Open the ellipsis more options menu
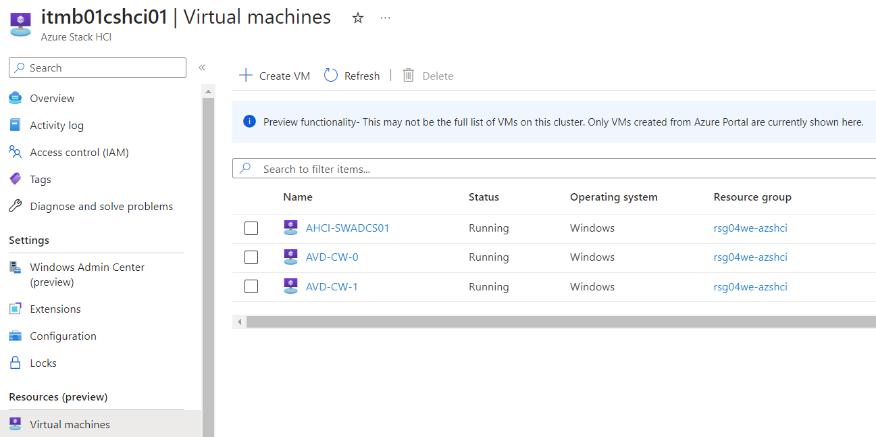The width and height of the screenshot is (876, 437). coord(385,18)
